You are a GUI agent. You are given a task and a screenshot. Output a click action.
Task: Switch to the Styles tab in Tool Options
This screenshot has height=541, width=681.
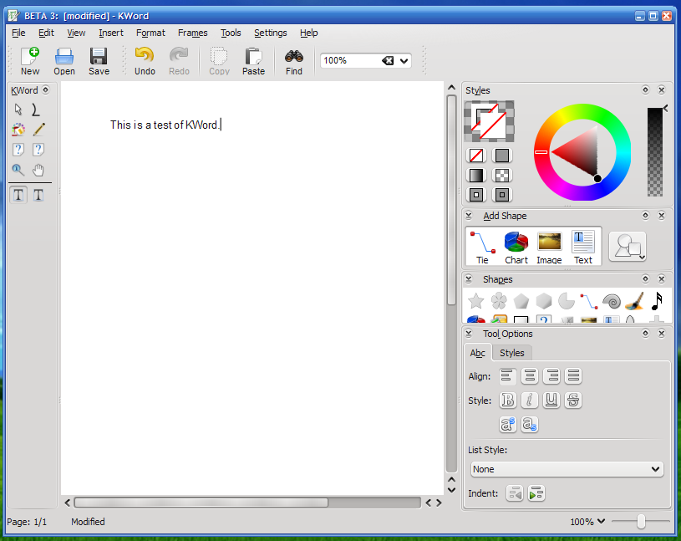[511, 353]
